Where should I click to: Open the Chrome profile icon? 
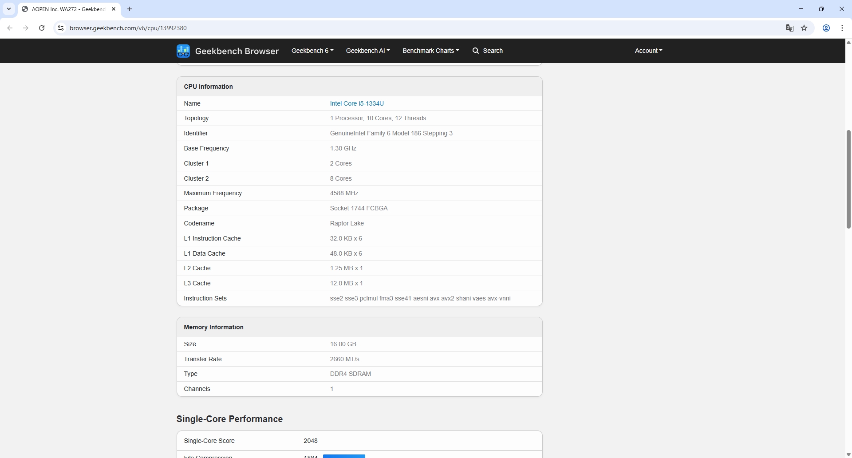(826, 28)
